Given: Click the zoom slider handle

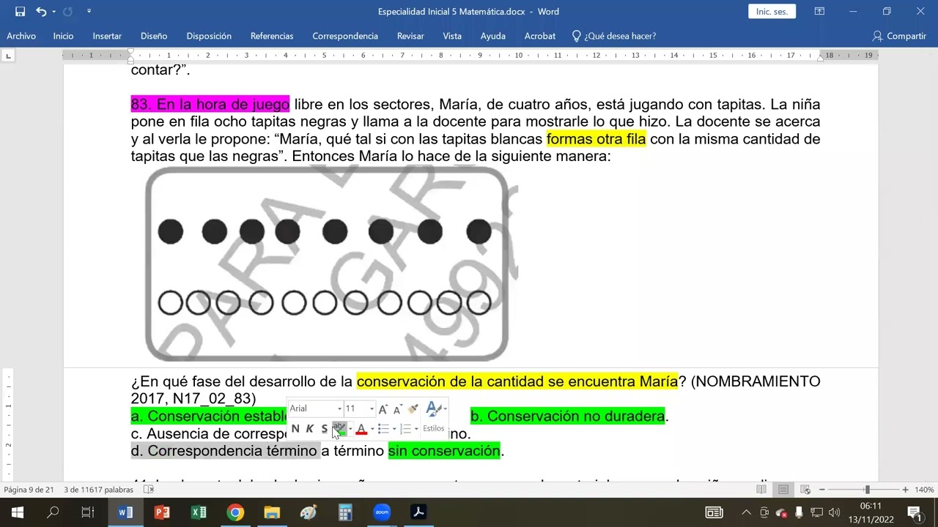Looking at the screenshot, I should pos(867,490).
